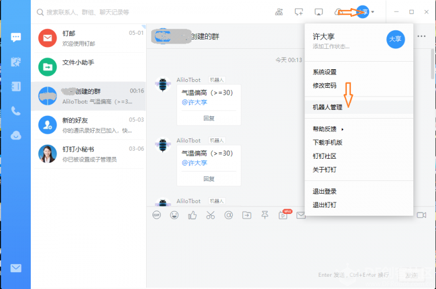The image size is (436, 289).
Task: Click the search contacts and groups field
Action: pos(87,12)
